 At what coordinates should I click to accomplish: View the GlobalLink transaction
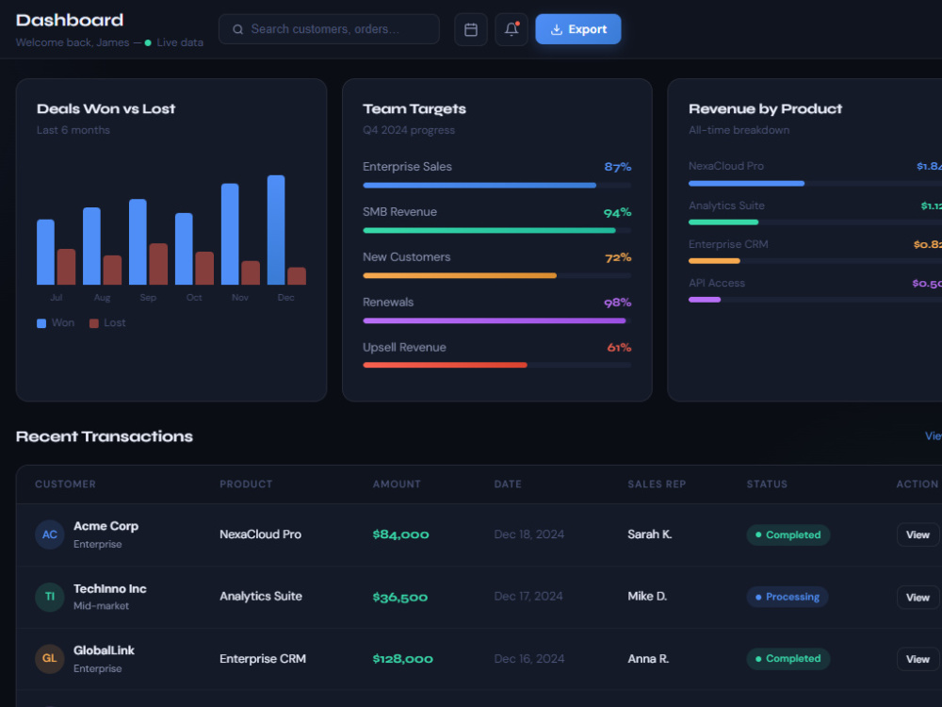point(918,660)
